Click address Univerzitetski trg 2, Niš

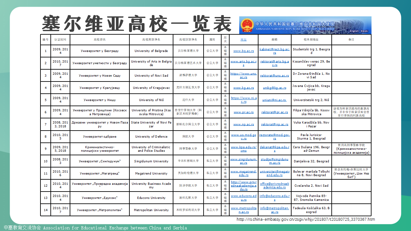pos(311,100)
